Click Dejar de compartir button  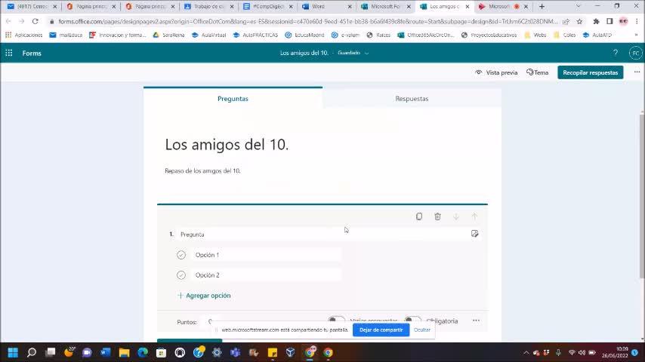tap(381, 330)
